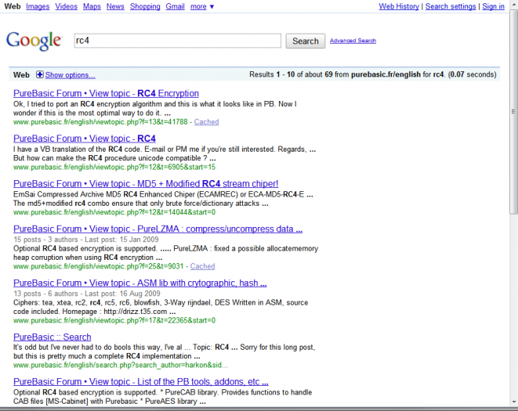The height and width of the screenshot is (411, 518).
Task: Open ASM lib with crytographic, hash result
Action: tap(140, 283)
